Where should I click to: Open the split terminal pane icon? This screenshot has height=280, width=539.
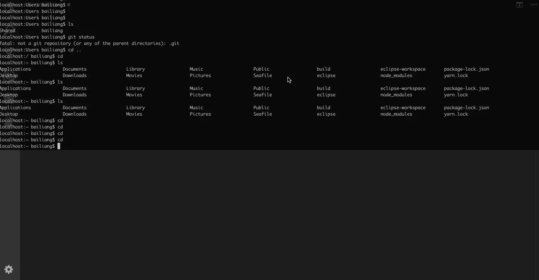[519, 5]
